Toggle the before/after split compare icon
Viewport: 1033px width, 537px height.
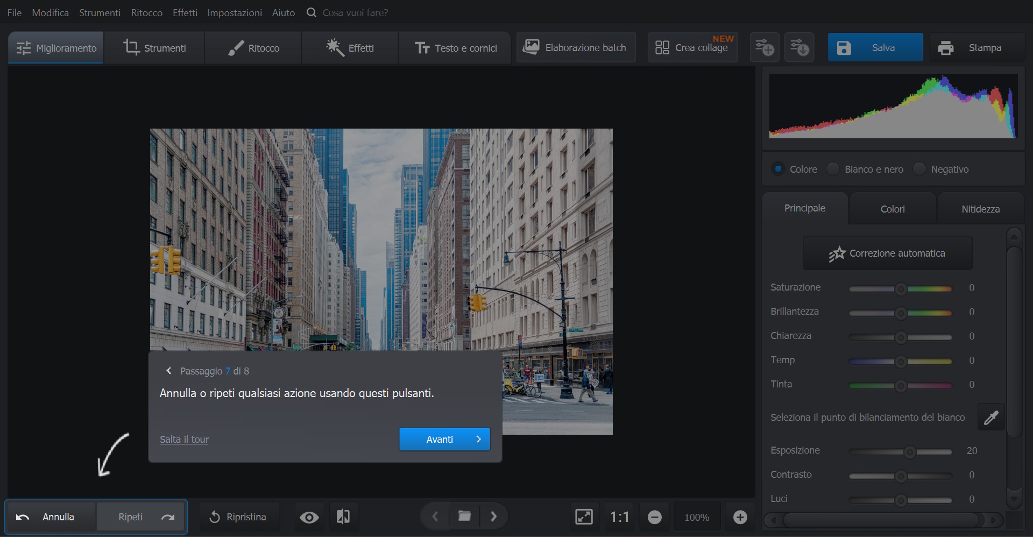point(343,517)
